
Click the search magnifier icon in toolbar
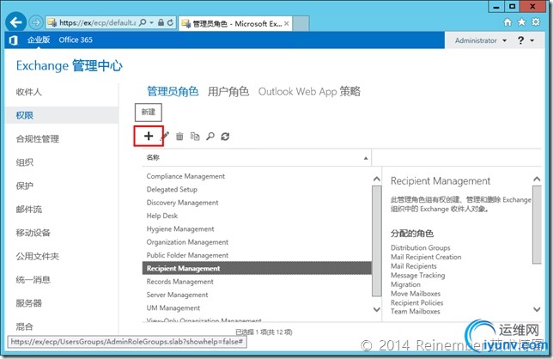click(210, 136)
